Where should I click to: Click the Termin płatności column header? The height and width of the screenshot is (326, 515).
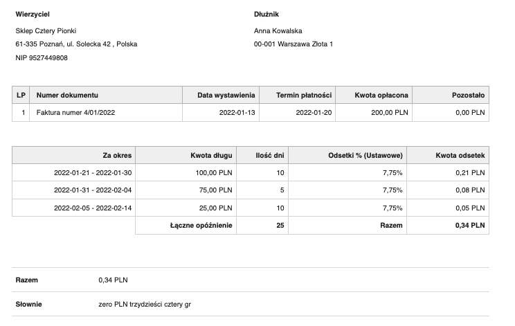[x=304, y=96]
